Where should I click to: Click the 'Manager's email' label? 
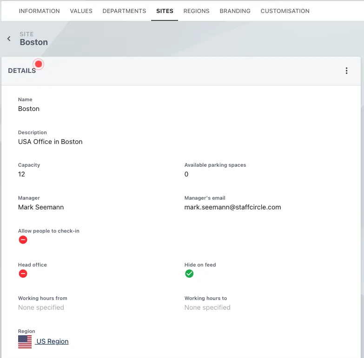pos(205,198)
